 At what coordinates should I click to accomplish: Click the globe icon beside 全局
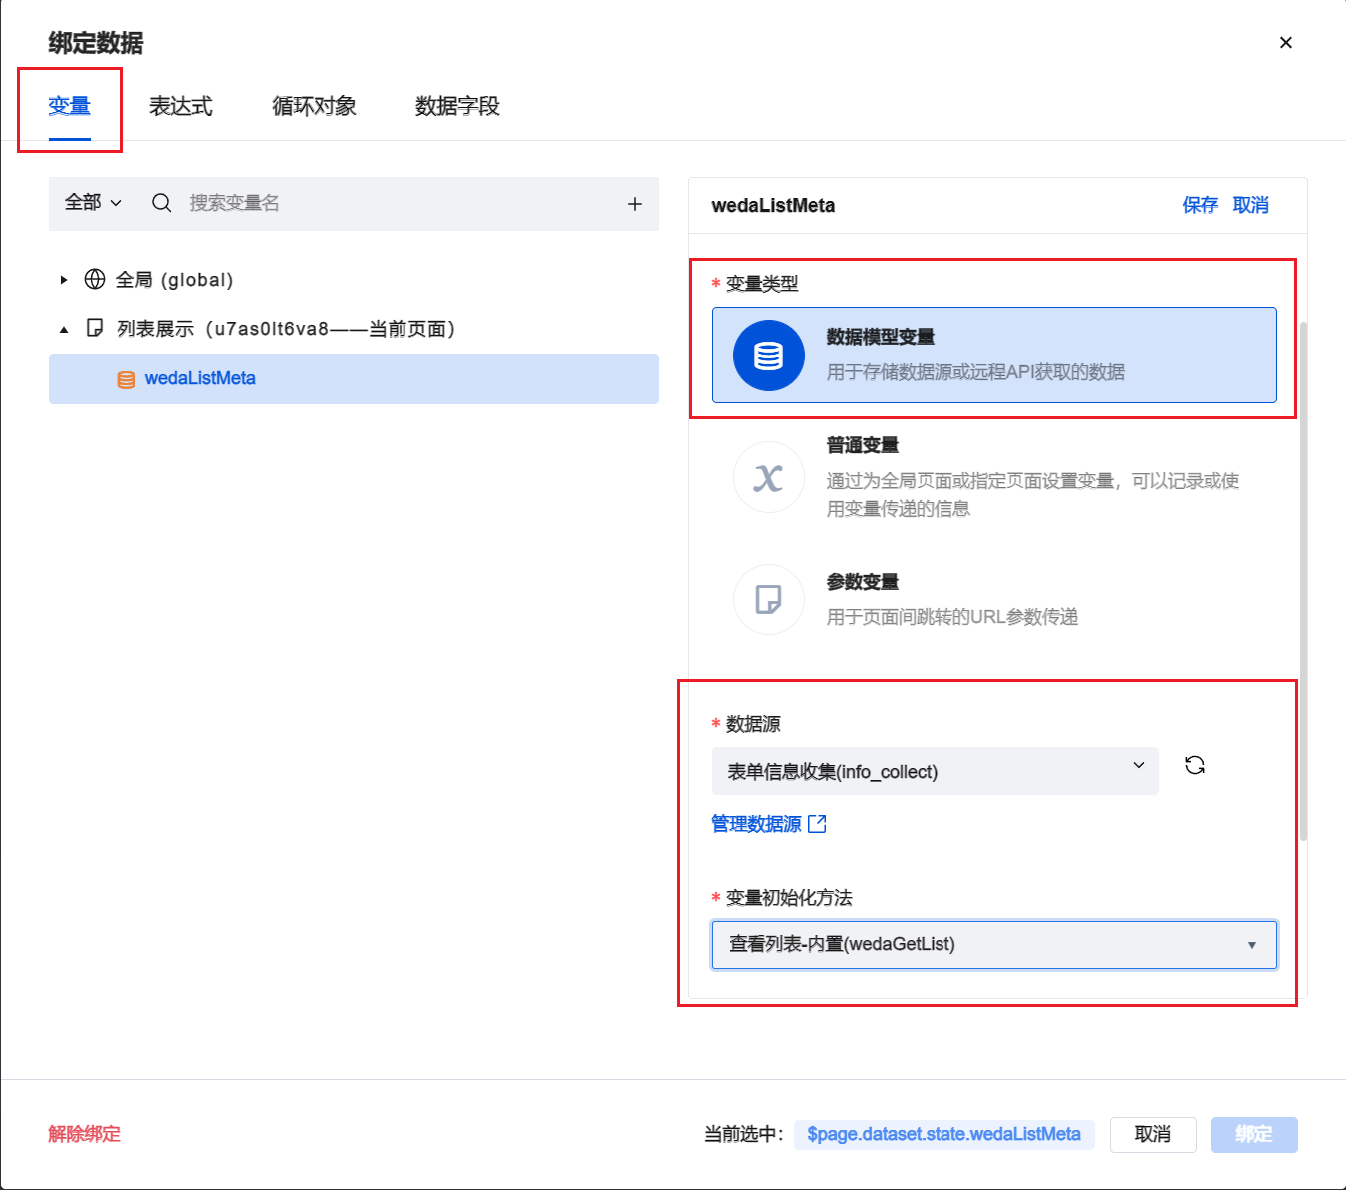pos(95,279)
